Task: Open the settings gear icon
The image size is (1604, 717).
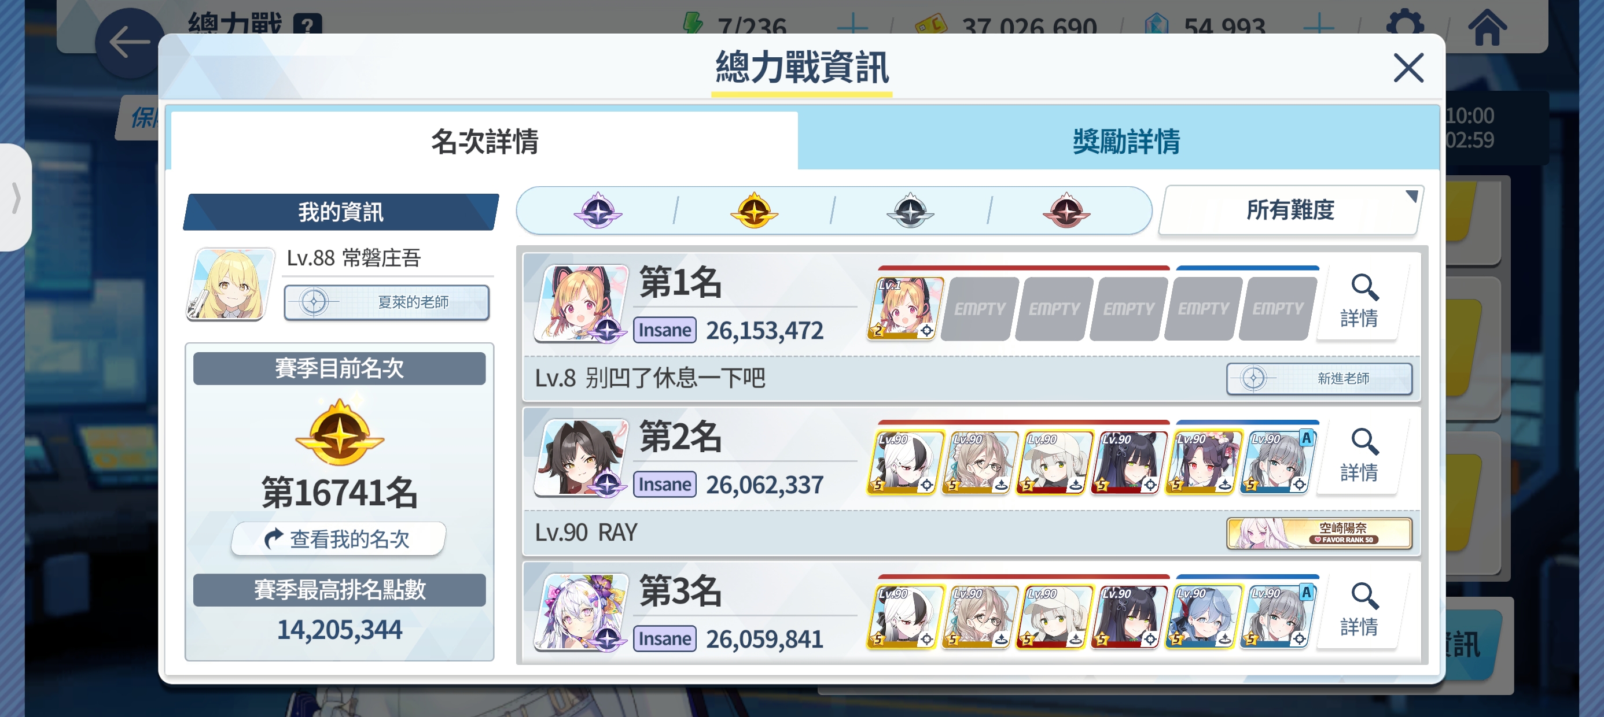Action: click(1406, 26)
